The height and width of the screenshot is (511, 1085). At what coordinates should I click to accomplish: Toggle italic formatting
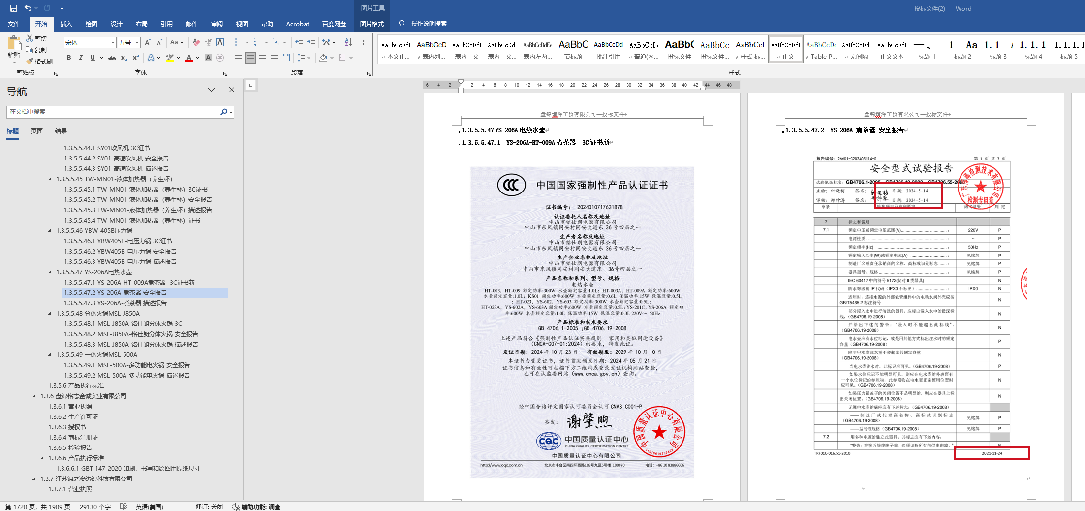point(81,58)
